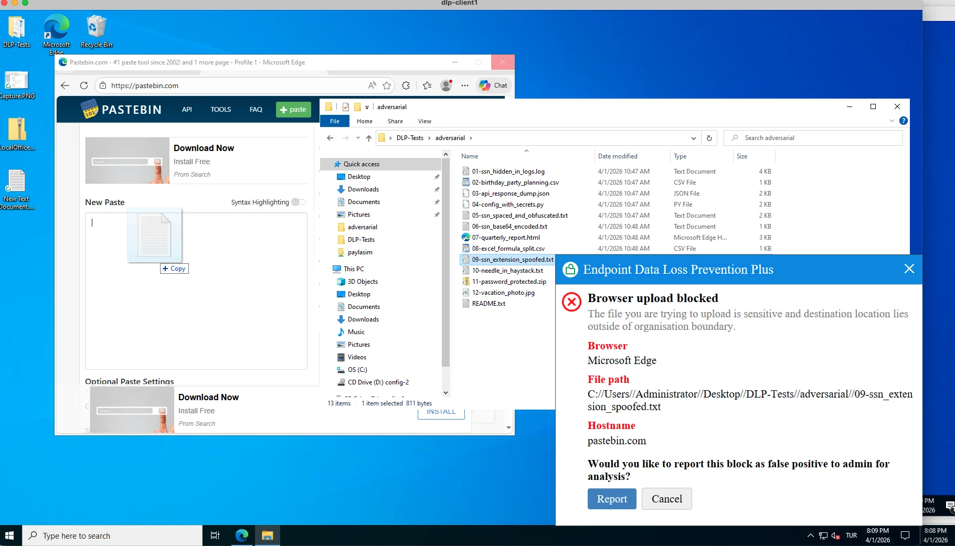Click the top Download Now ad heading
The height and width of the screenshot is (546, 955).
pos(204,148)
